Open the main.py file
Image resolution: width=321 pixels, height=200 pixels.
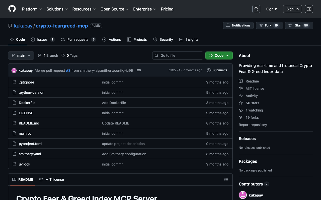click(25, 133)
